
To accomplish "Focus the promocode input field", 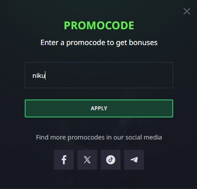I will pos(99,75).
